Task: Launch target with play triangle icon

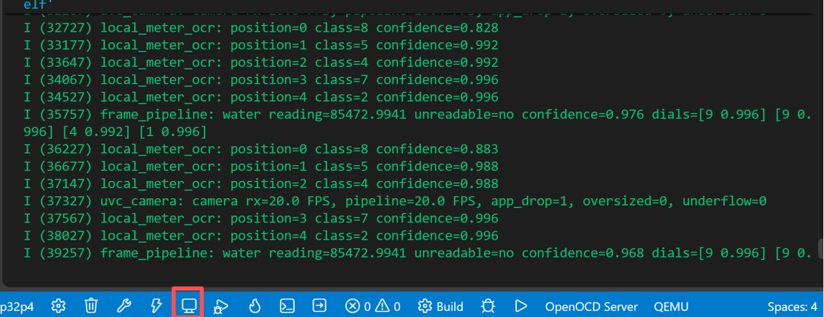Action: (521, 306)
